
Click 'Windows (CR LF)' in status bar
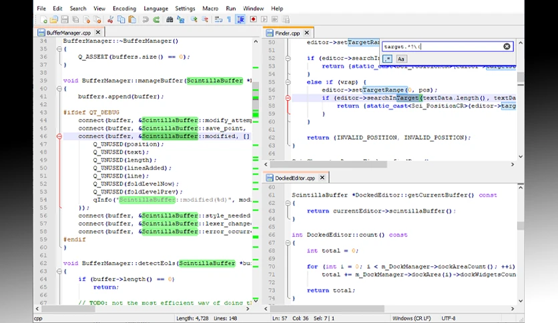tap(411, 318)
